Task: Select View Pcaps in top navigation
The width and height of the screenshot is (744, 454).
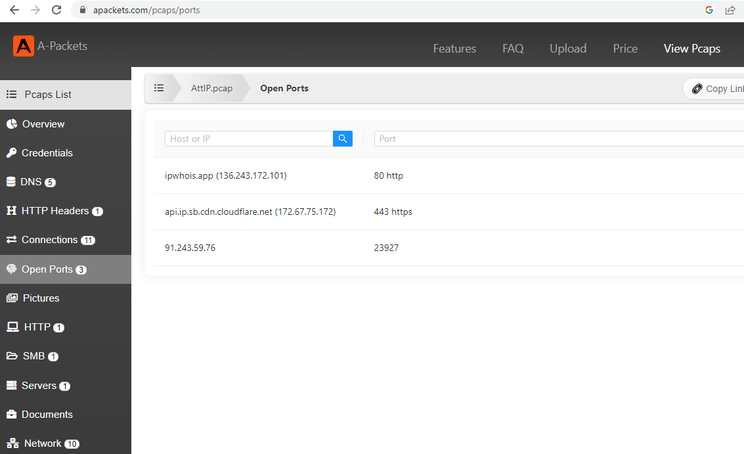Action: click(692, 49)
